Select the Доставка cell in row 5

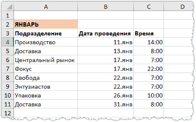coord(46,51)
